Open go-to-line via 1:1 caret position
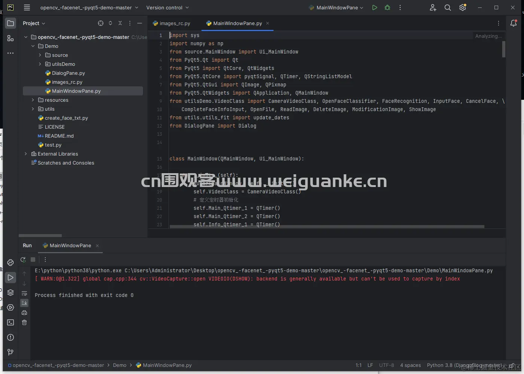This screenshot has height=374, width=524. point(359,365)
